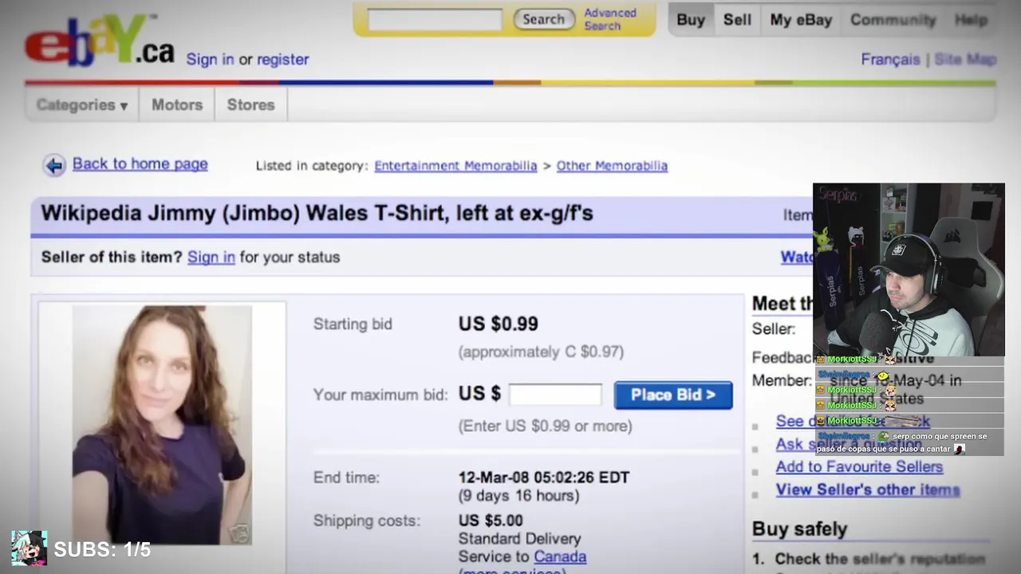
Task: Switch language via the Français link
Action: pyautogui.click(x=890, y=59)
